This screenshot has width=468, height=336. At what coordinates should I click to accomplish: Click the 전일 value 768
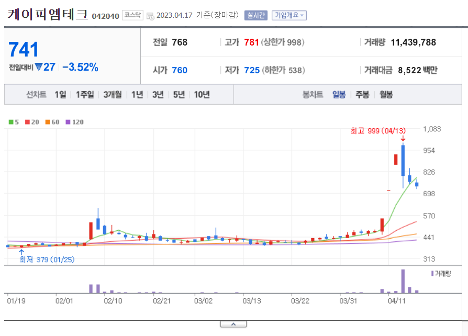[x=180, y=42]
